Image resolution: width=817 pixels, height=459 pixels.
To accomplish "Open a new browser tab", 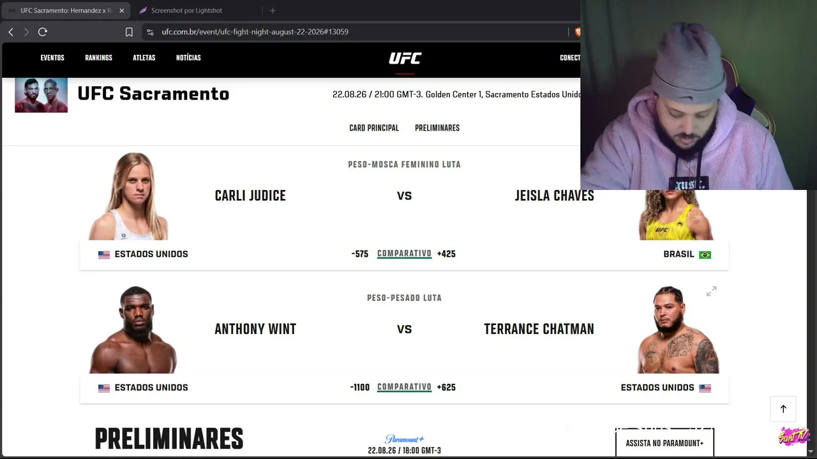I will pyautogui.click(x=273, y=11).
